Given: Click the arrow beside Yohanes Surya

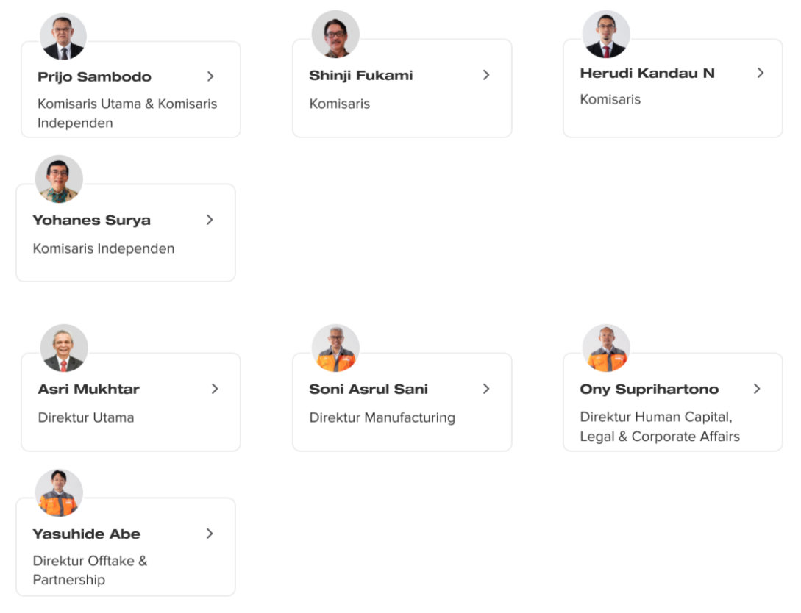Looking at the screenshot, I should (x=210, y=220).
